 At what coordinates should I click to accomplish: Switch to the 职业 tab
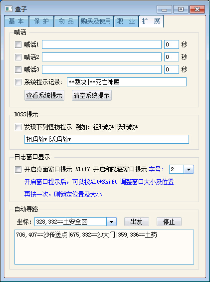pos(126,21)
